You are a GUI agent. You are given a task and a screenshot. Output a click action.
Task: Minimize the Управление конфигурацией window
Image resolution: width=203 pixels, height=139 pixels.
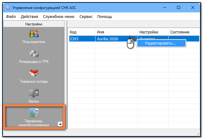click(x=165, y=7)
